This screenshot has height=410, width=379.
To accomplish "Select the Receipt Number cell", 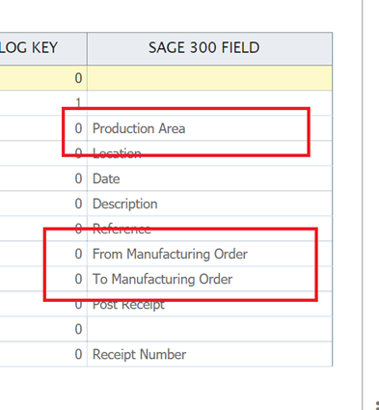I will (209, 354).
